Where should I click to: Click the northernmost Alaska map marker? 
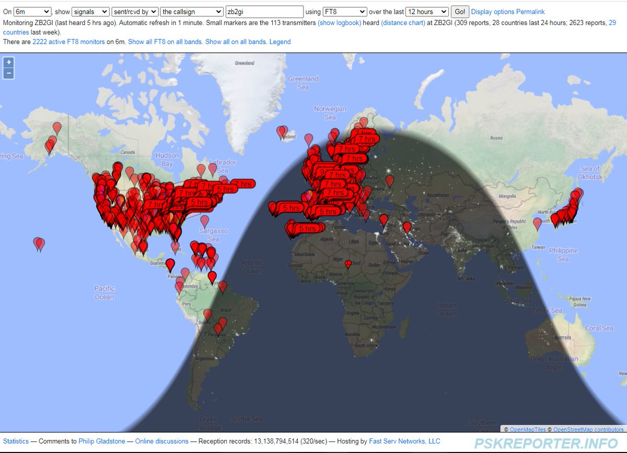(x=57, y=127)
